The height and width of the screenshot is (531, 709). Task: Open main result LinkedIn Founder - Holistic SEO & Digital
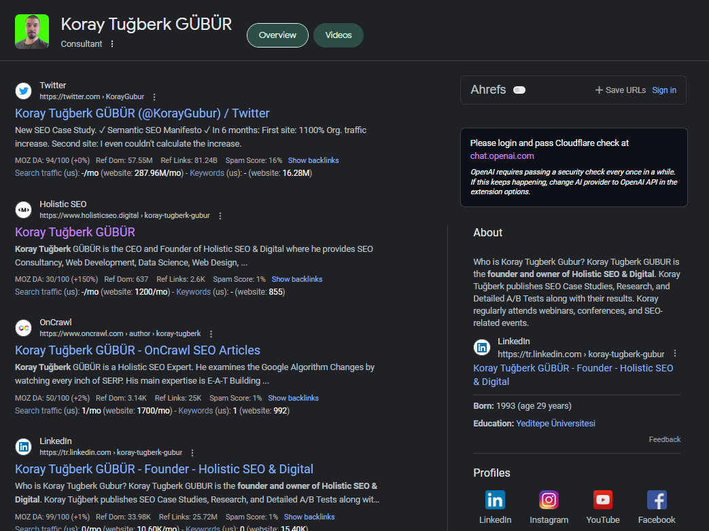(164, 469)
